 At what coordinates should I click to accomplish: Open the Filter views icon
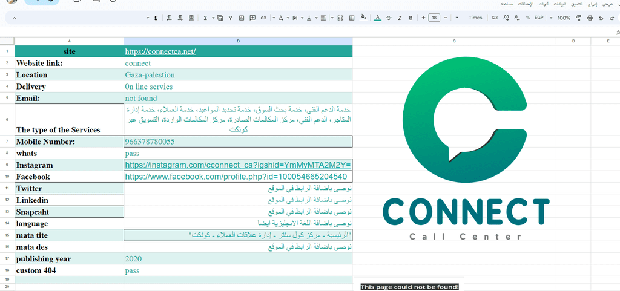(x=220, y=18)
